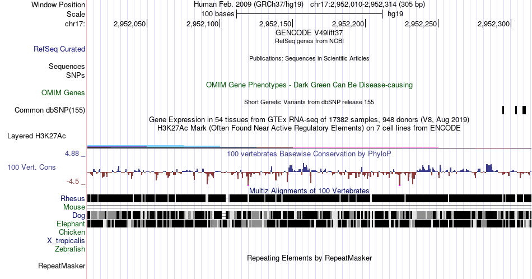Click the Elephant alignment bar
532x279 pixels.
tap(309, 224)
